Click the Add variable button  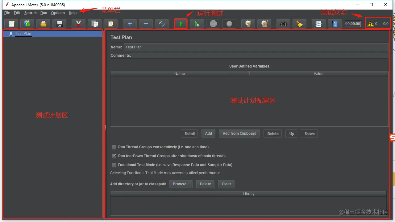pyautogui.click(x=209, y=134)
